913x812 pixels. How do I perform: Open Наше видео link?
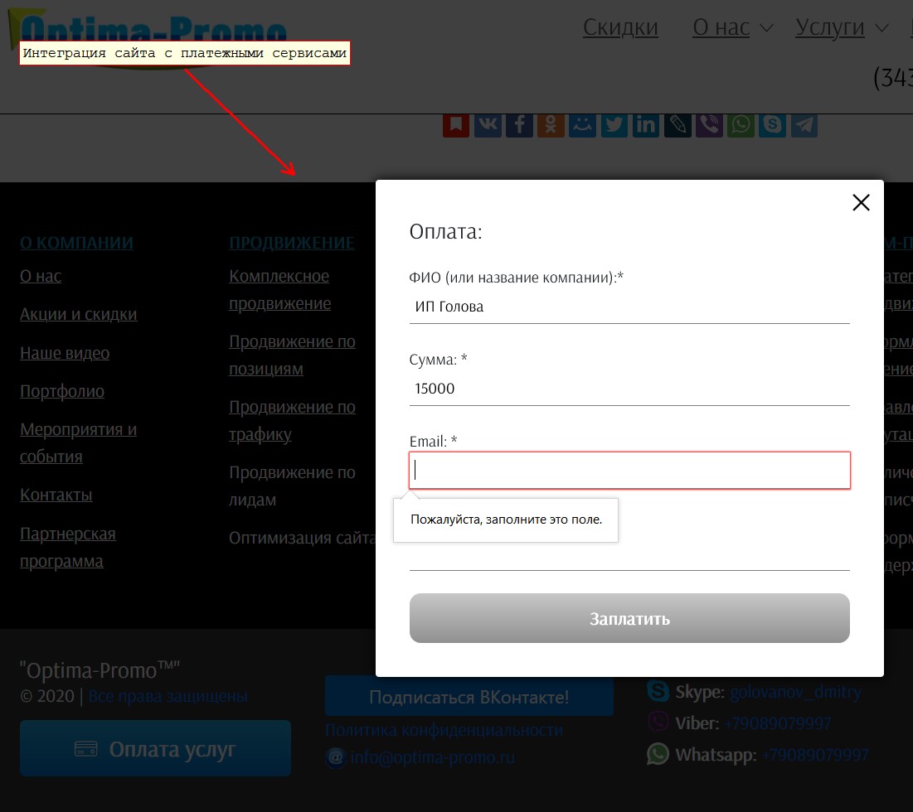(65, 353)
